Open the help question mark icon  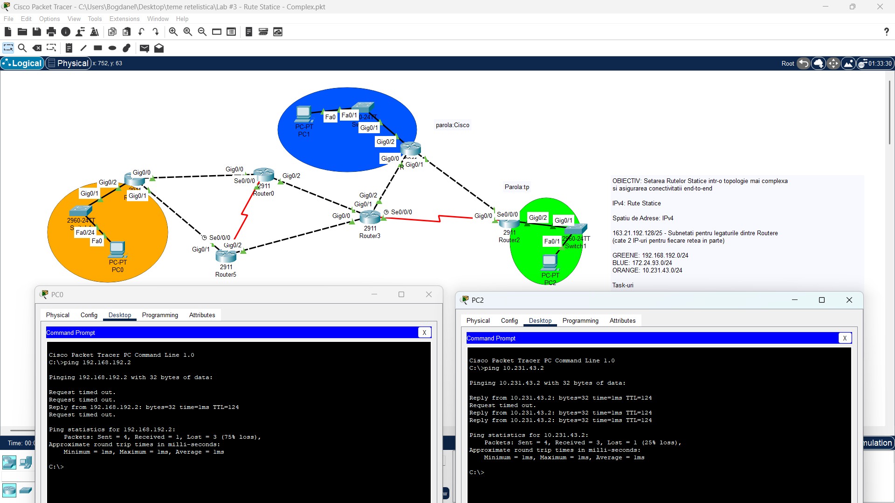[x=886, y=32]
